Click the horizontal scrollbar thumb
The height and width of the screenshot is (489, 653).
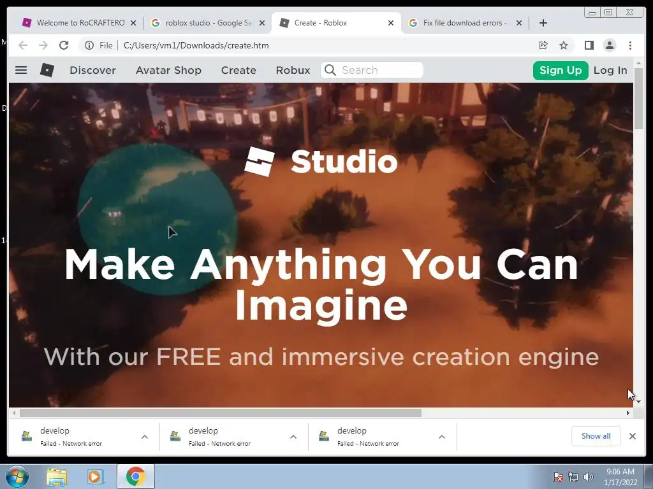(221, 413)
